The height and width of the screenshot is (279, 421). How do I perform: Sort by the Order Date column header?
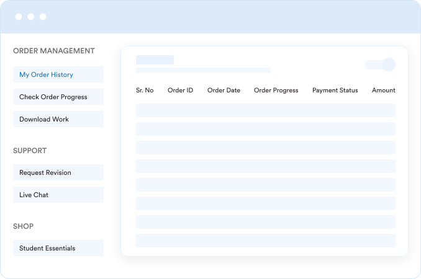[x=224, y=91]
